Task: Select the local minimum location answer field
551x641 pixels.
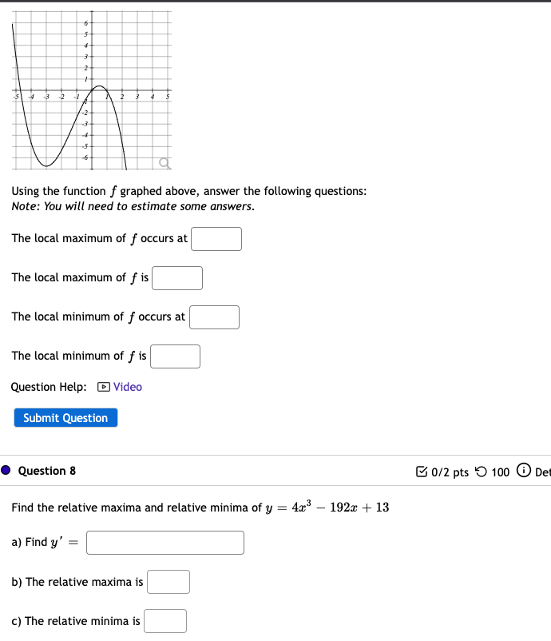Action: click(214, 317)
